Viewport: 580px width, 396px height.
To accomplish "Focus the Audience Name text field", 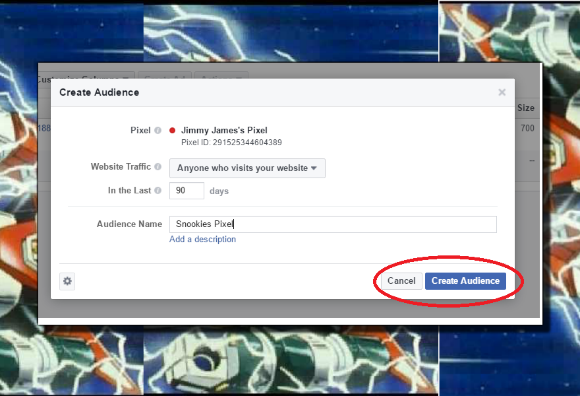I will pyautogui.click(x=333, y=224).
